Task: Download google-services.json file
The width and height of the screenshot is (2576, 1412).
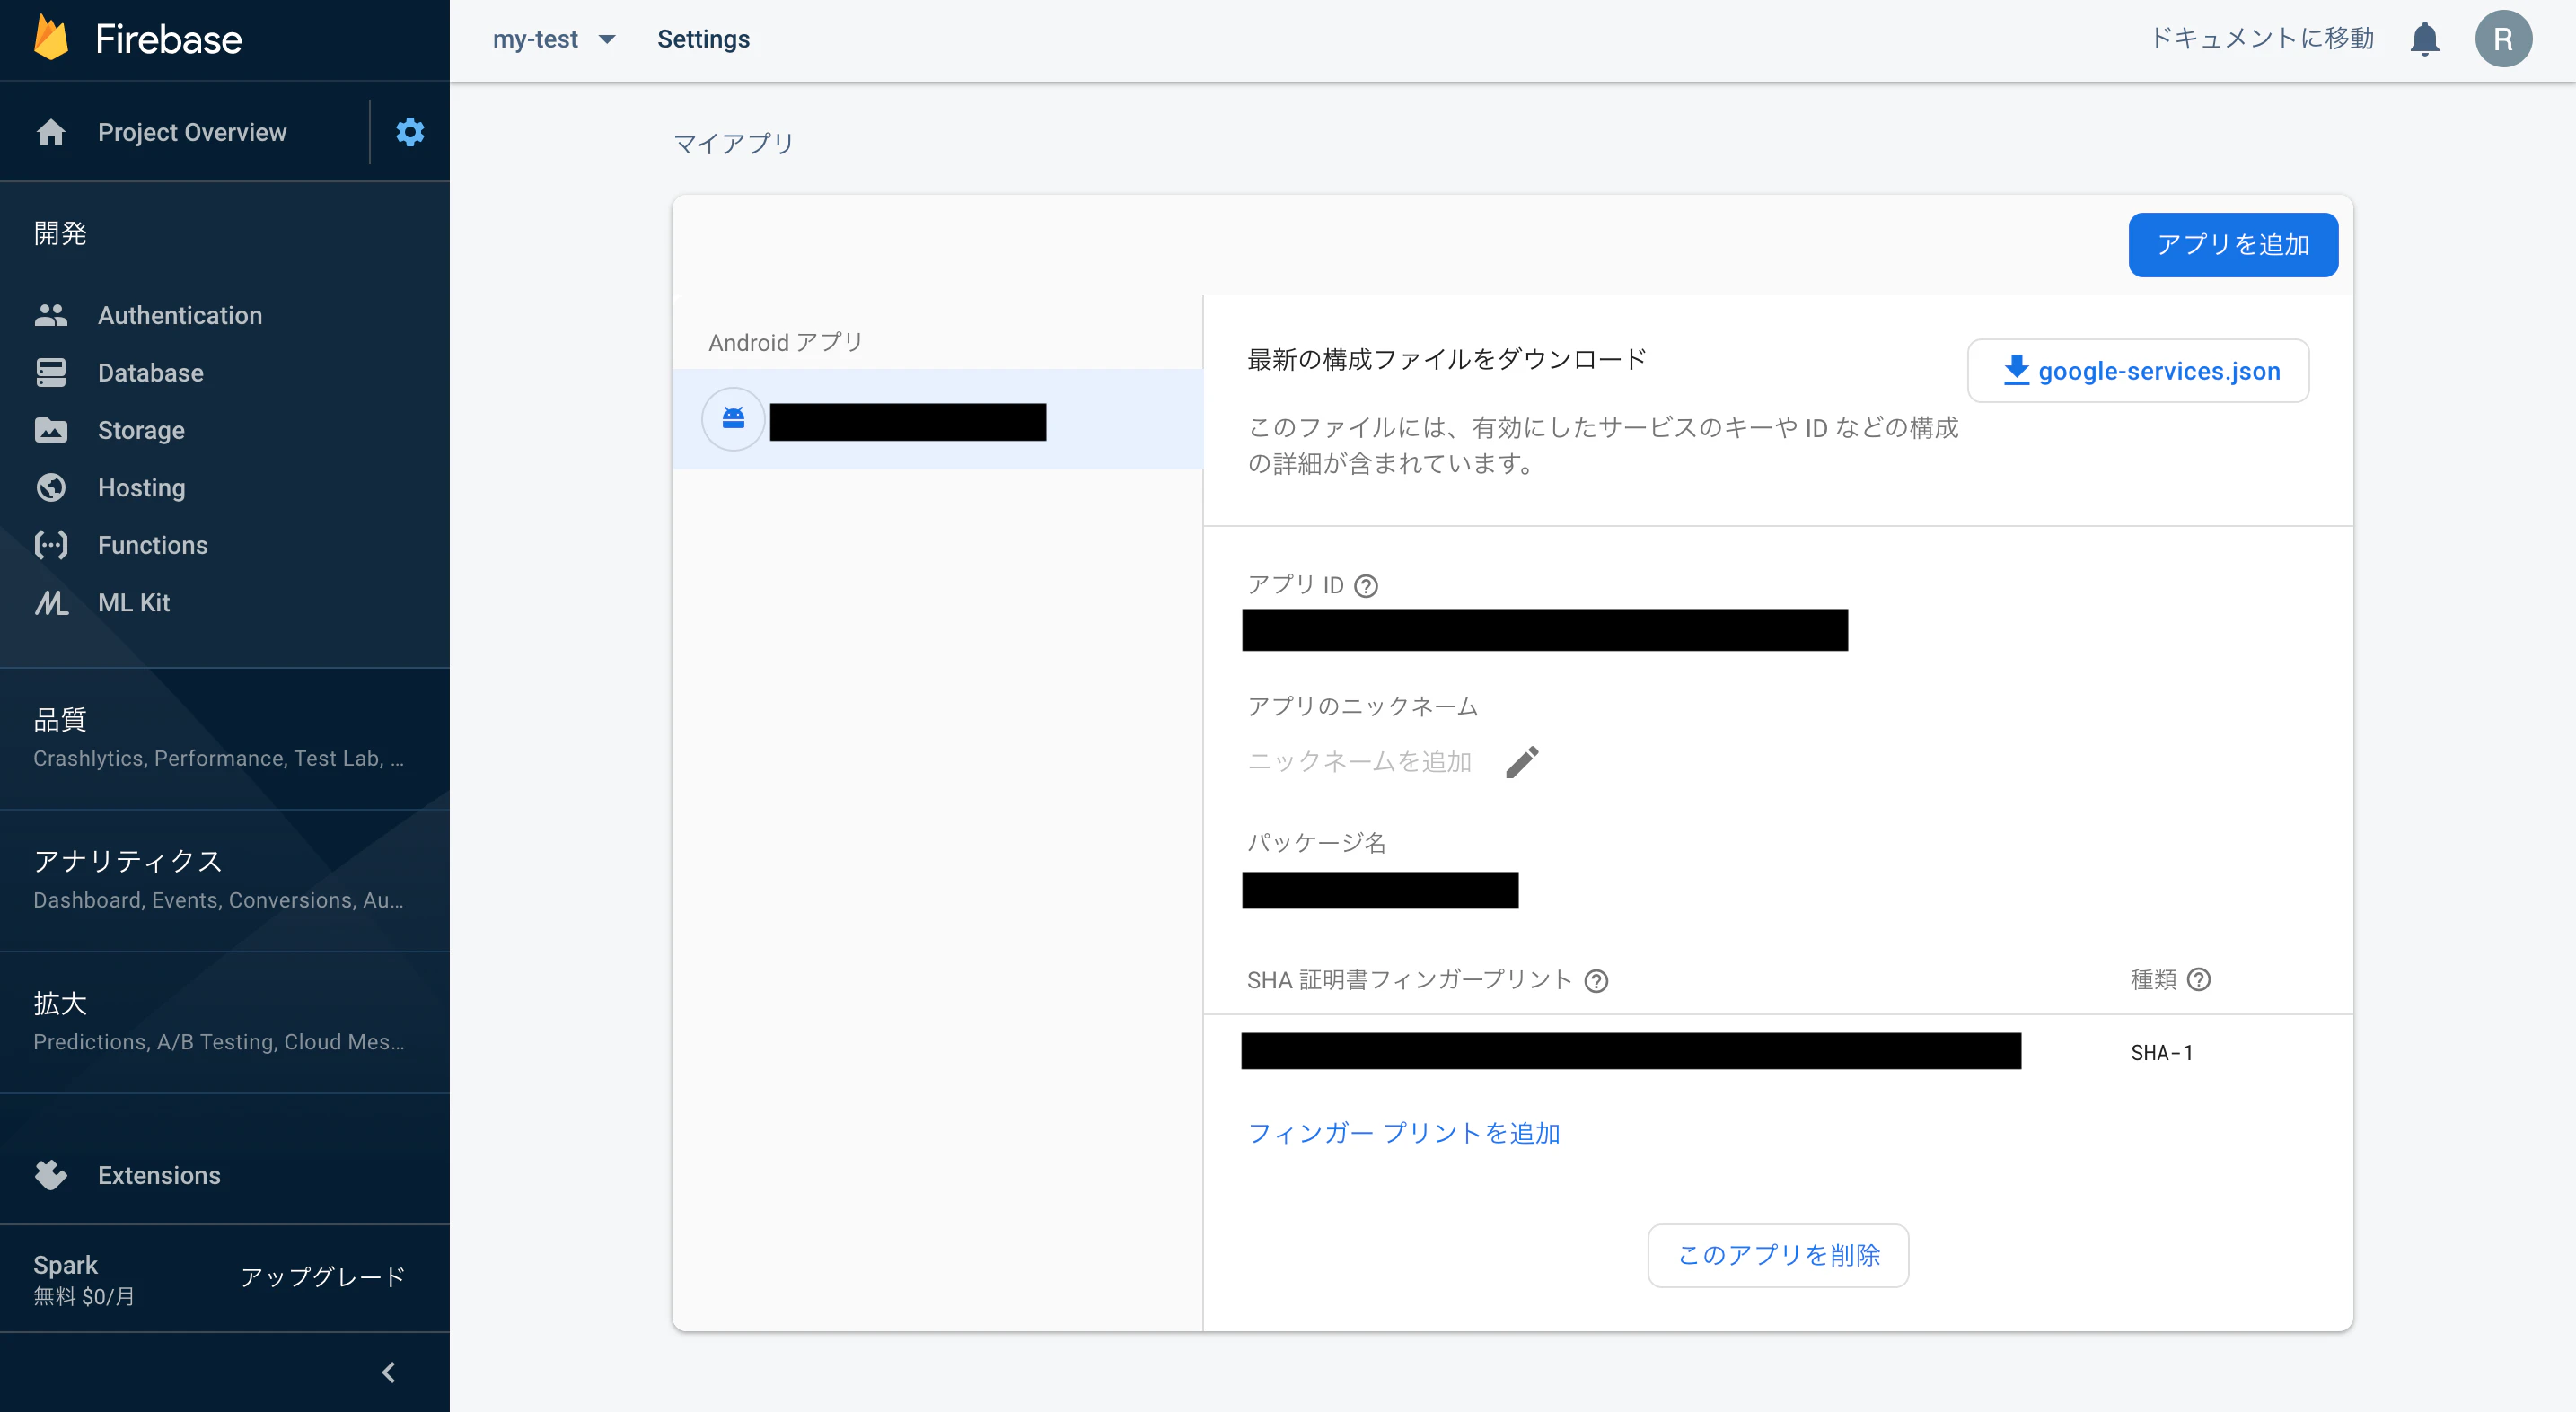Action: [2138, 371]
